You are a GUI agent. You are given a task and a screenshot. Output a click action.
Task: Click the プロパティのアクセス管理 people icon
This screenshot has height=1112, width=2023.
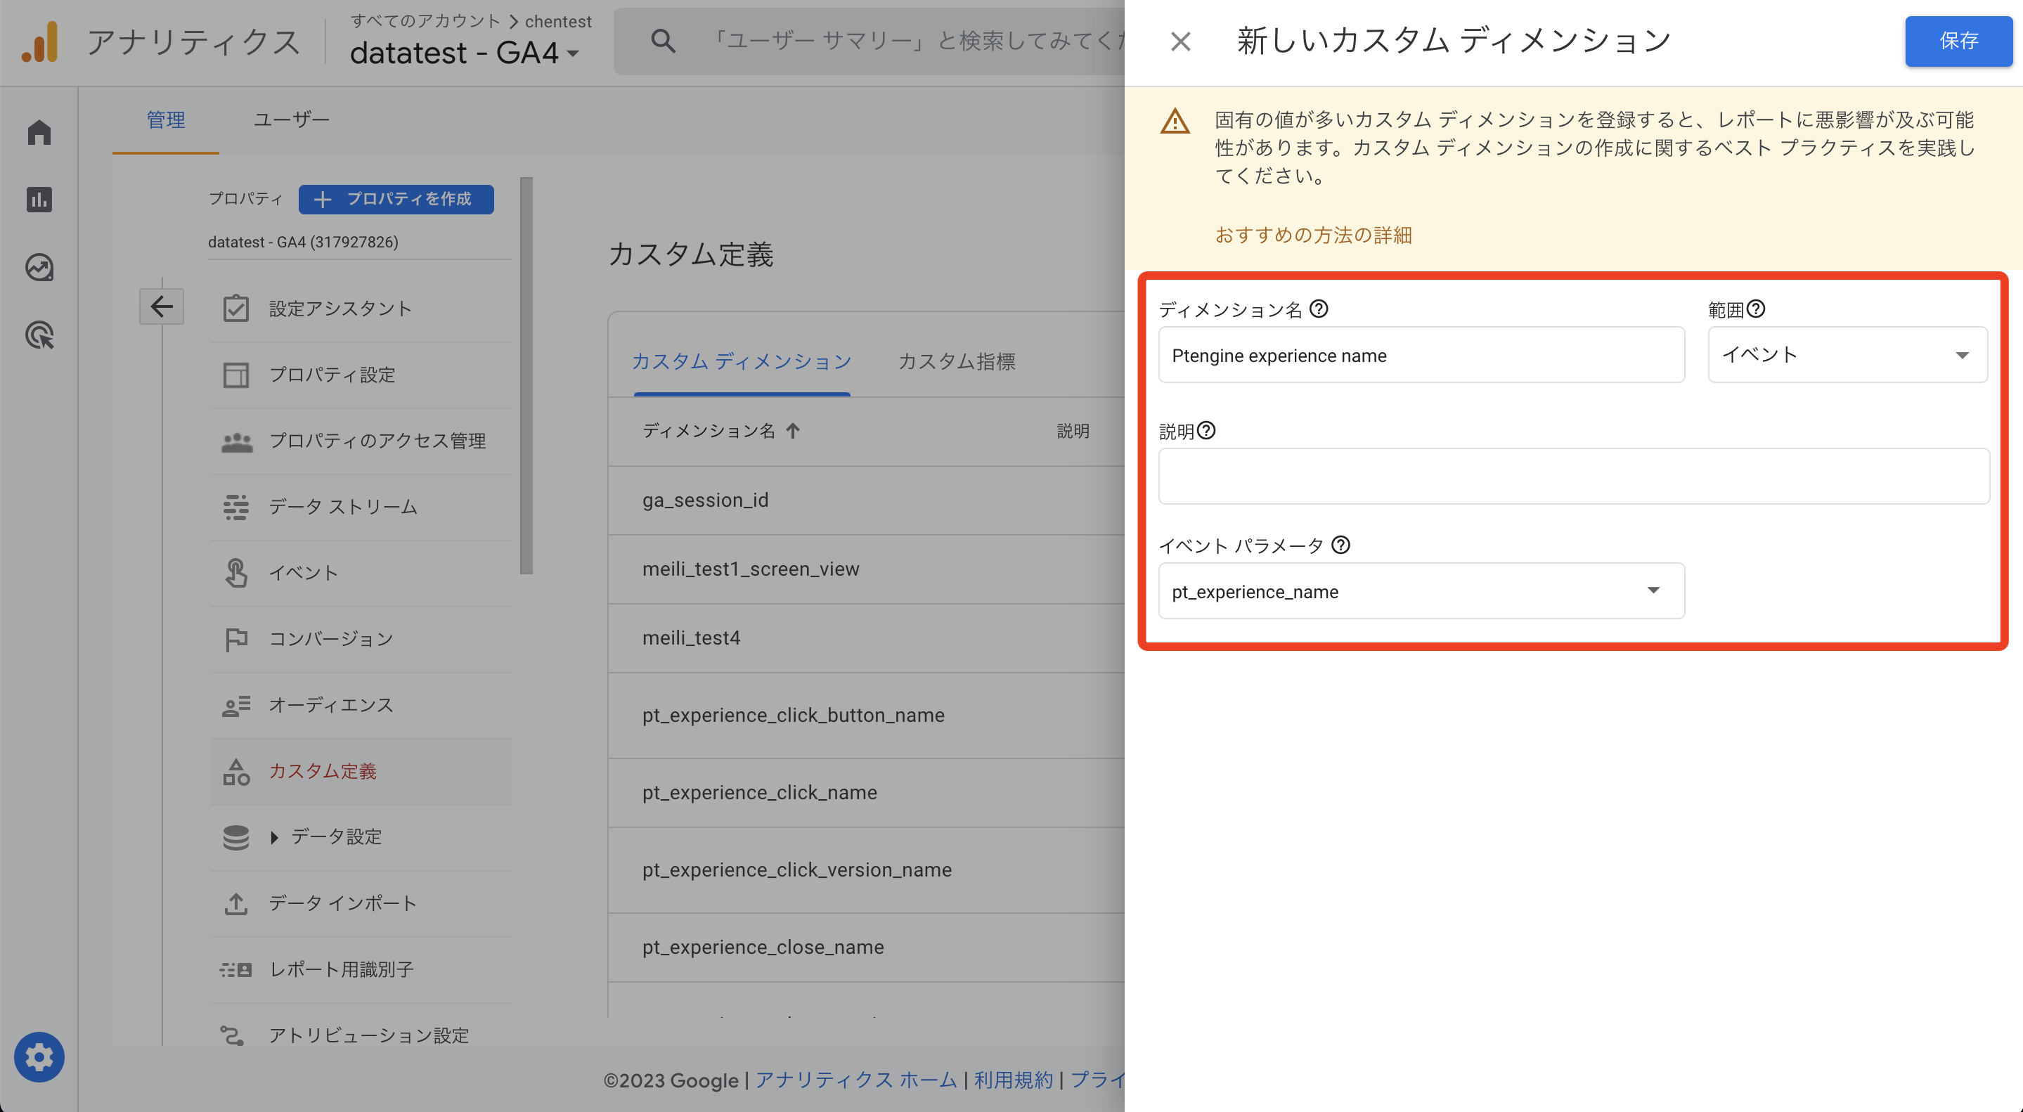tap(236, 441)
